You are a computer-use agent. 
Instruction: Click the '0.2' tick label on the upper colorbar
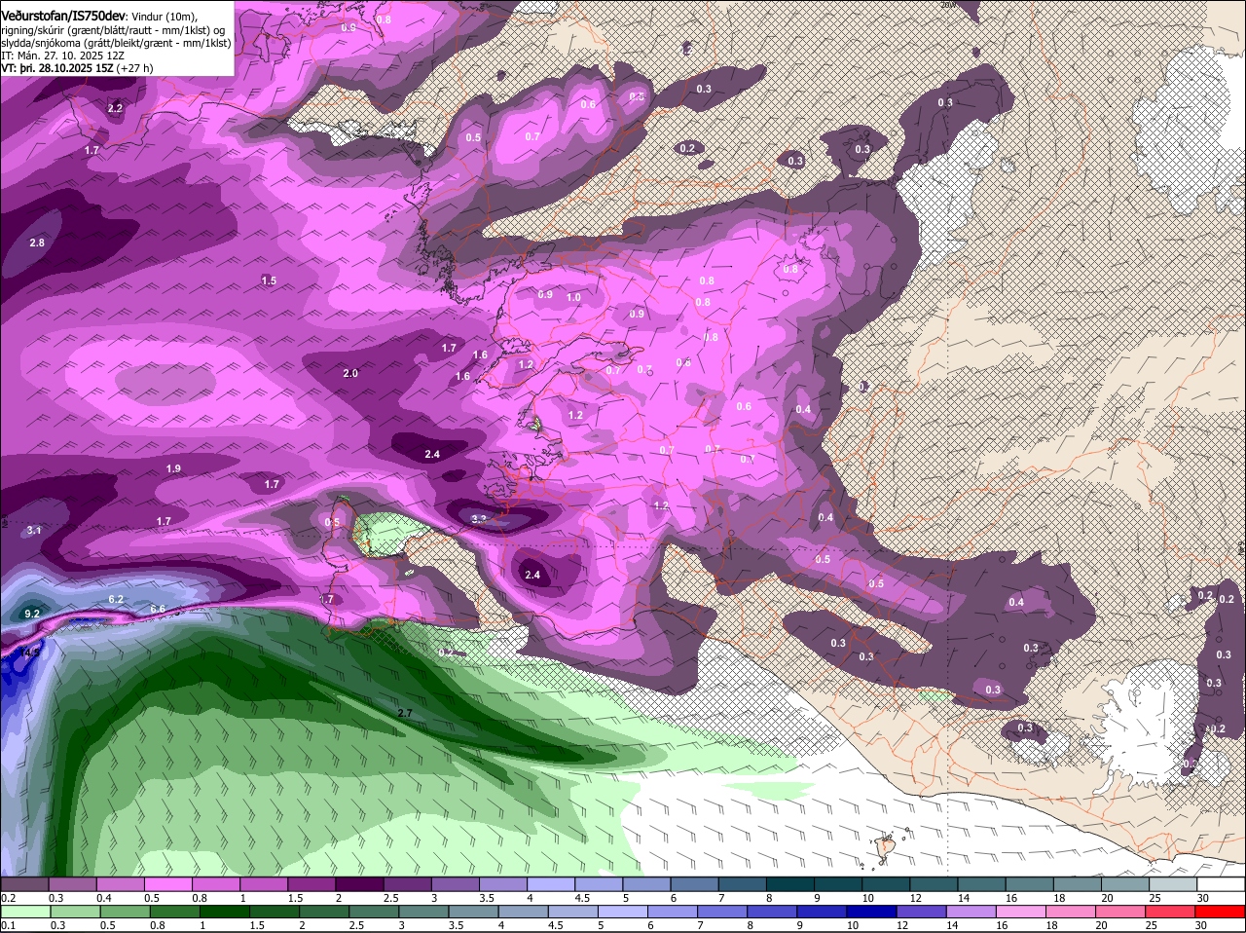click(x=9, y=898)
